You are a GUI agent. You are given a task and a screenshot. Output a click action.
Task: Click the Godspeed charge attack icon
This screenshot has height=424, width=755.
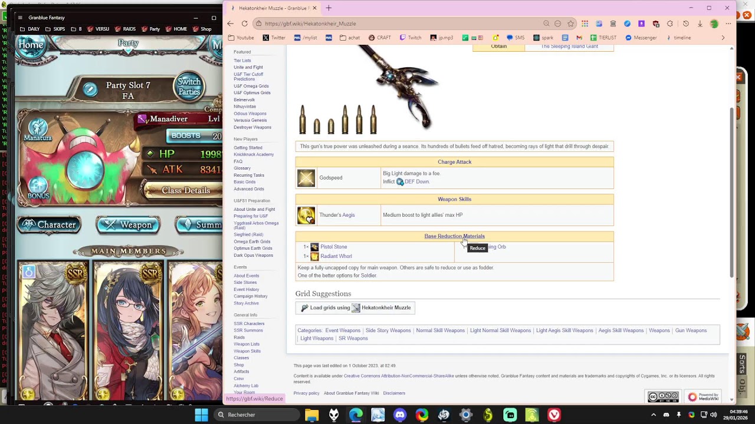click(306, 178)
